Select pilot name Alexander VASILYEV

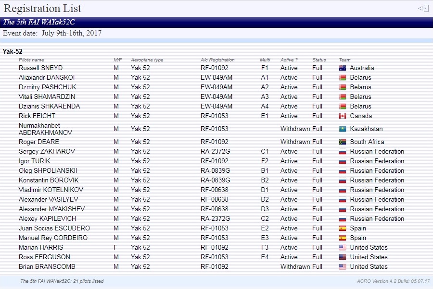(49, 199)
